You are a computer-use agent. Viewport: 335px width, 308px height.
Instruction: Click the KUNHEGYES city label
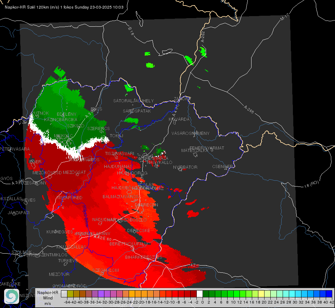60,232
